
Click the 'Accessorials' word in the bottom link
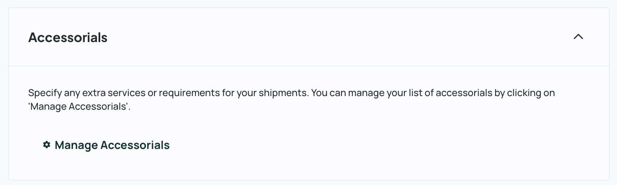pos(135,145)
